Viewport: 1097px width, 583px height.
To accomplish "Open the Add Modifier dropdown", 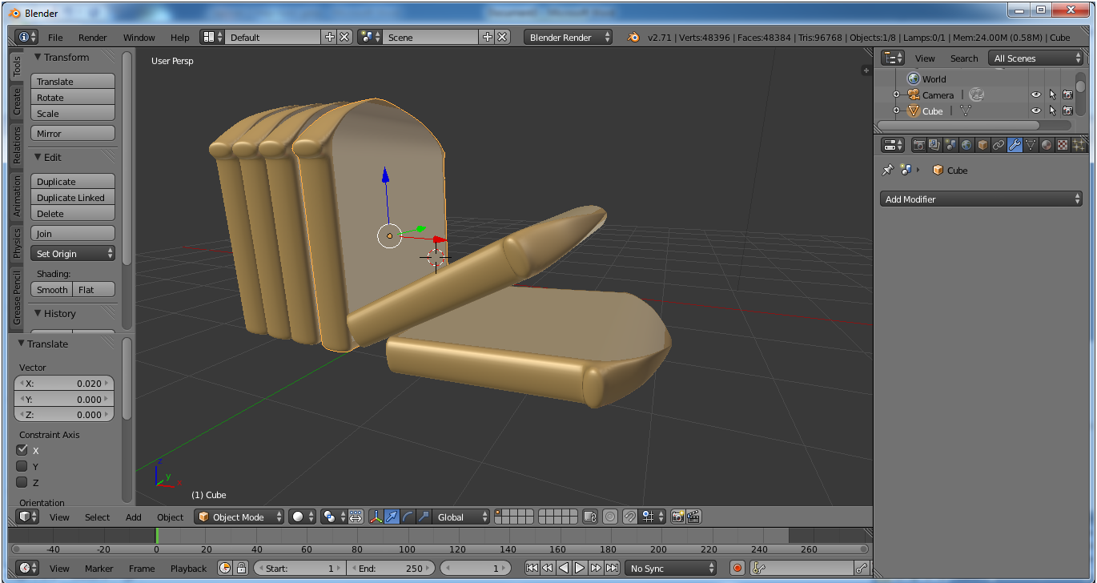I will 982,199.
